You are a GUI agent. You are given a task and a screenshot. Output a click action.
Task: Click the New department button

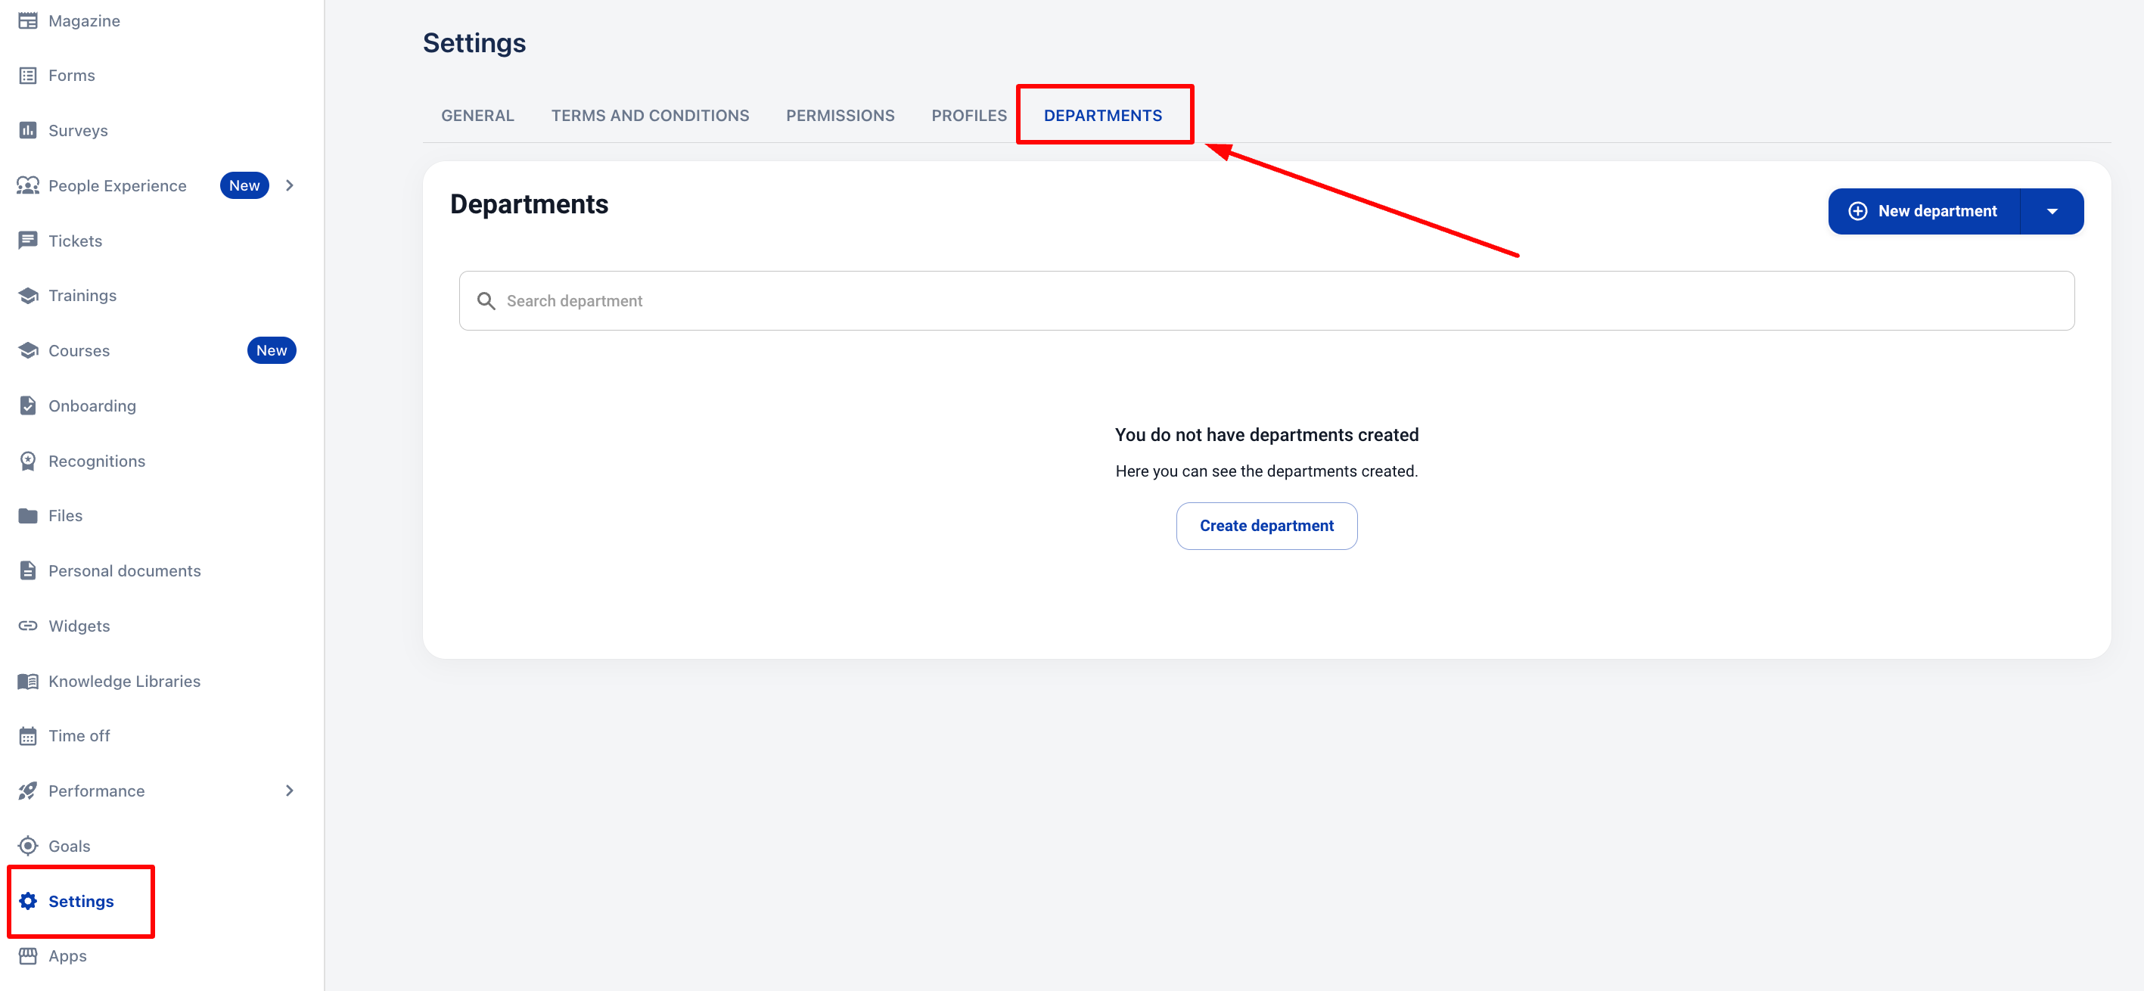point(1925,211)
